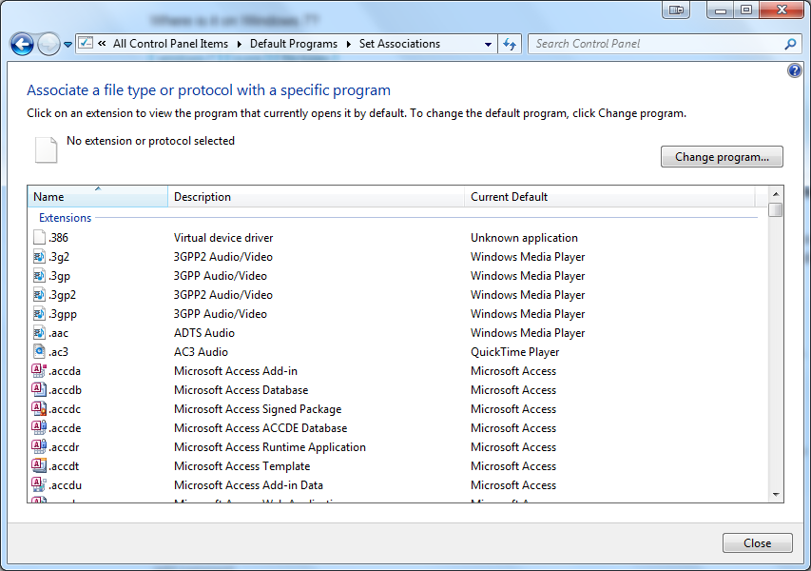Open the address bar history dropdown
Image resolution: width=811 pixels, height=571 pixels.
488,44
